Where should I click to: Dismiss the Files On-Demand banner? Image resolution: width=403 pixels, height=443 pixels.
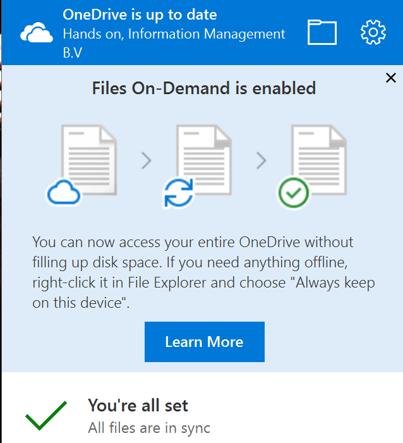tap(390, 78)
